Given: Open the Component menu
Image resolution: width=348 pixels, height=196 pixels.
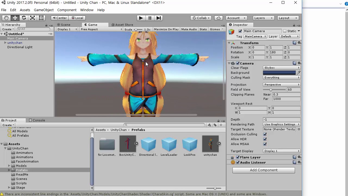Looking at the screenshot, I should 67,10.
